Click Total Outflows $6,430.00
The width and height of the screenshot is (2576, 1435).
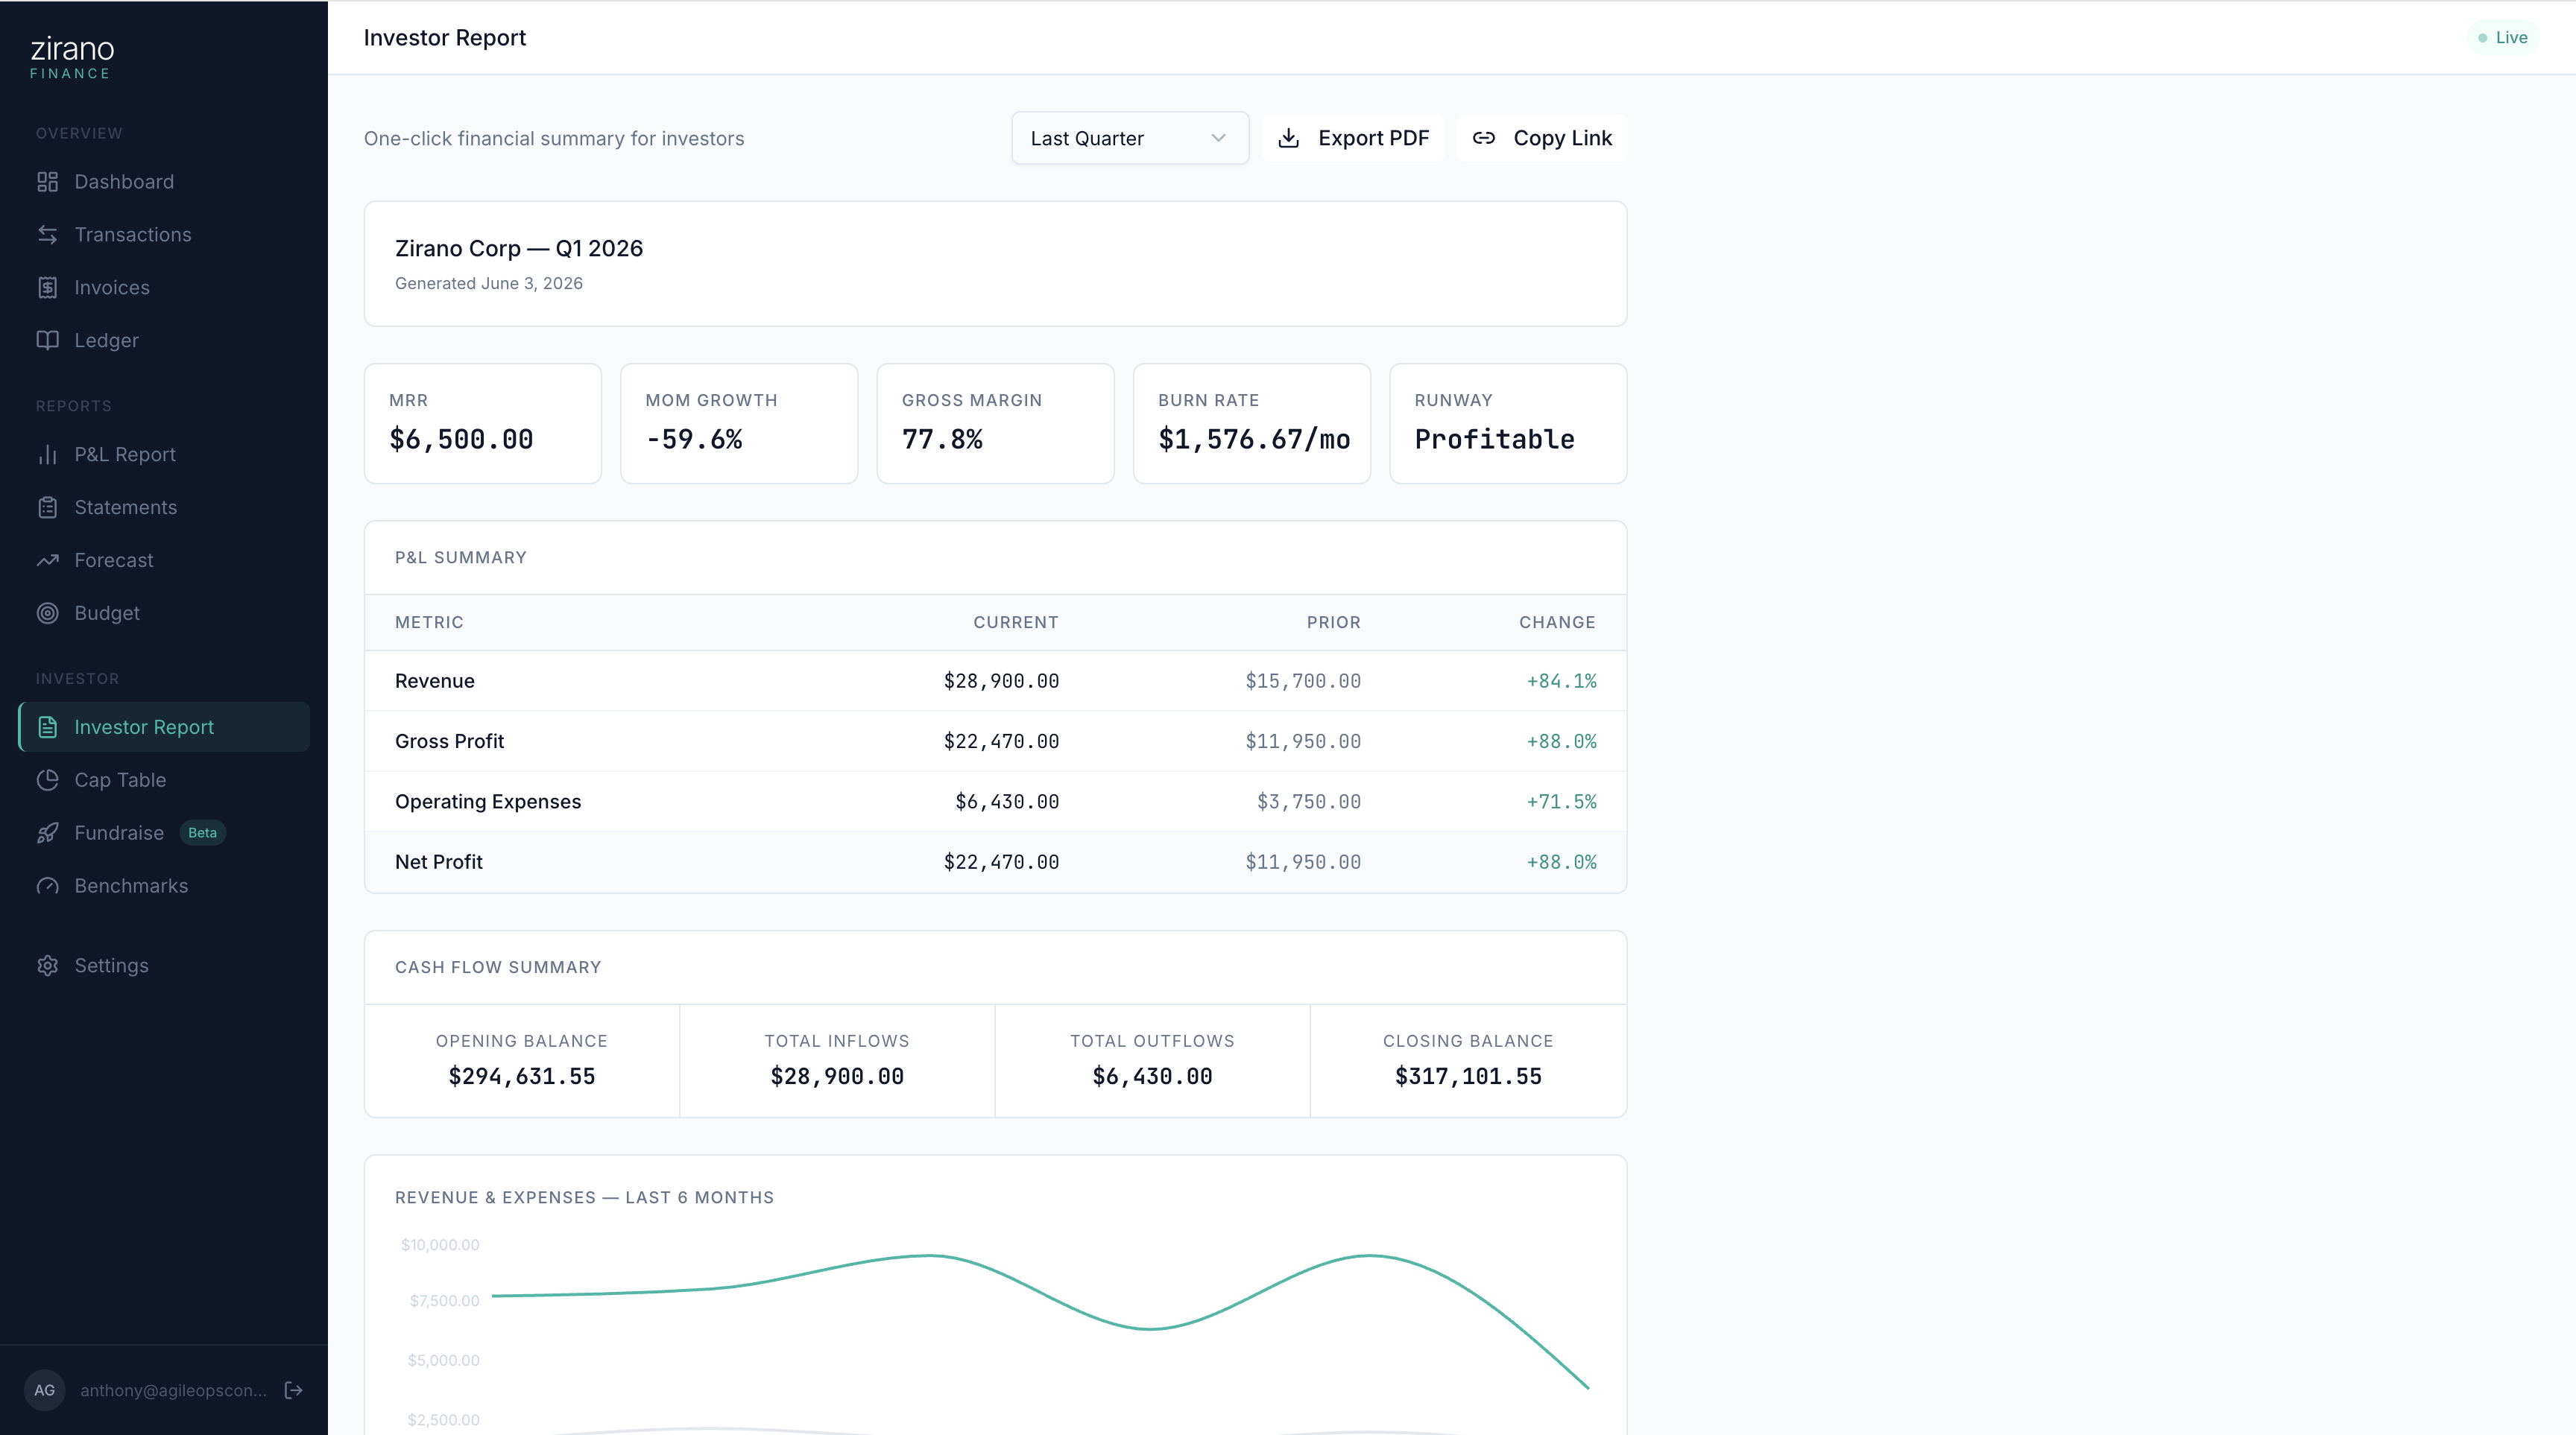click(1152, 1076)
